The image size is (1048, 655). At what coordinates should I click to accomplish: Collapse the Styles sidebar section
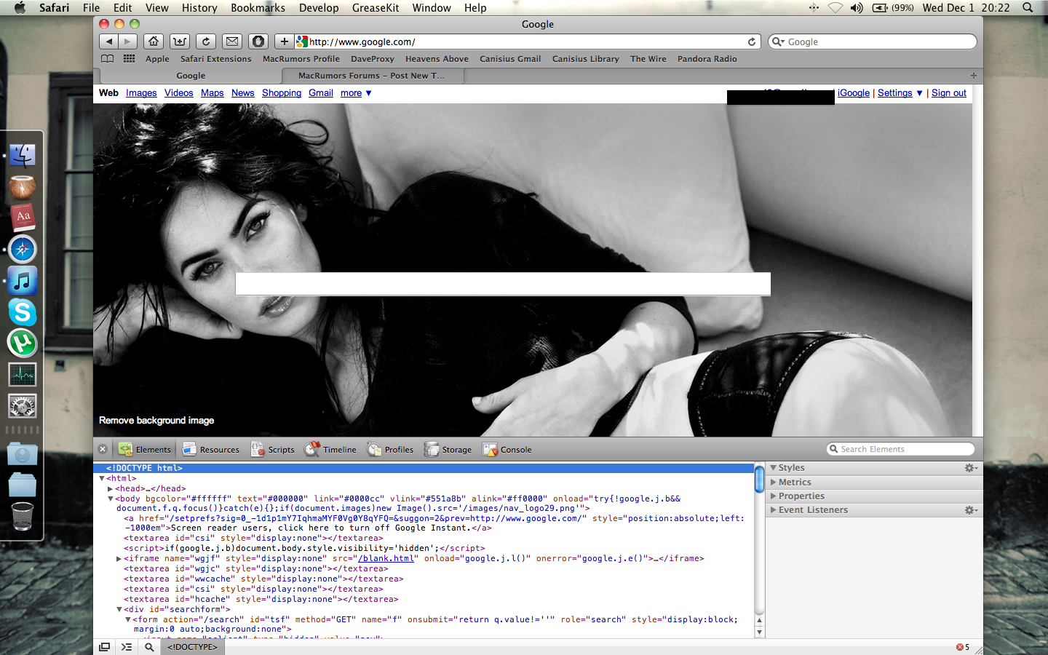[x=774, y=468]
